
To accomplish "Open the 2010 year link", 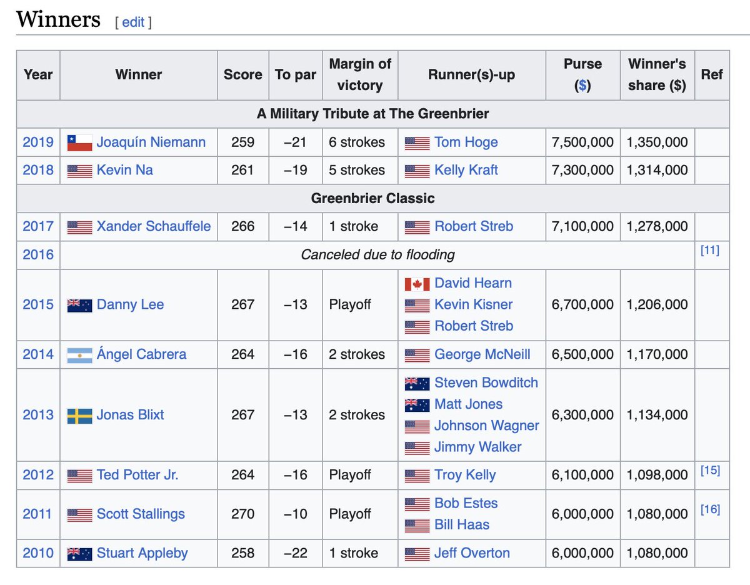I will point(38,553).
